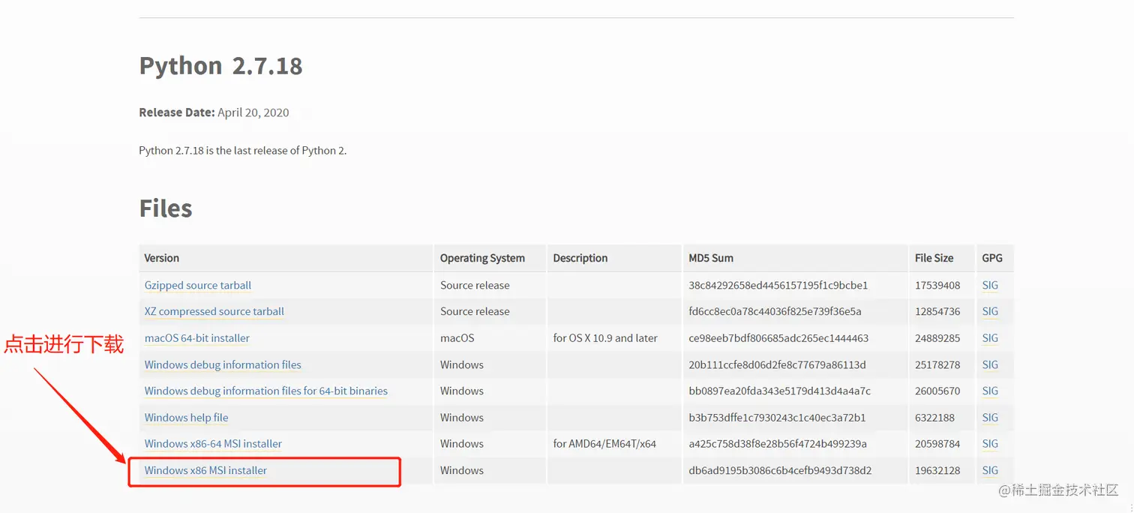Open SIG link for Gzipped source tarball
This screenshot has width=1134, height=513.
990,285
